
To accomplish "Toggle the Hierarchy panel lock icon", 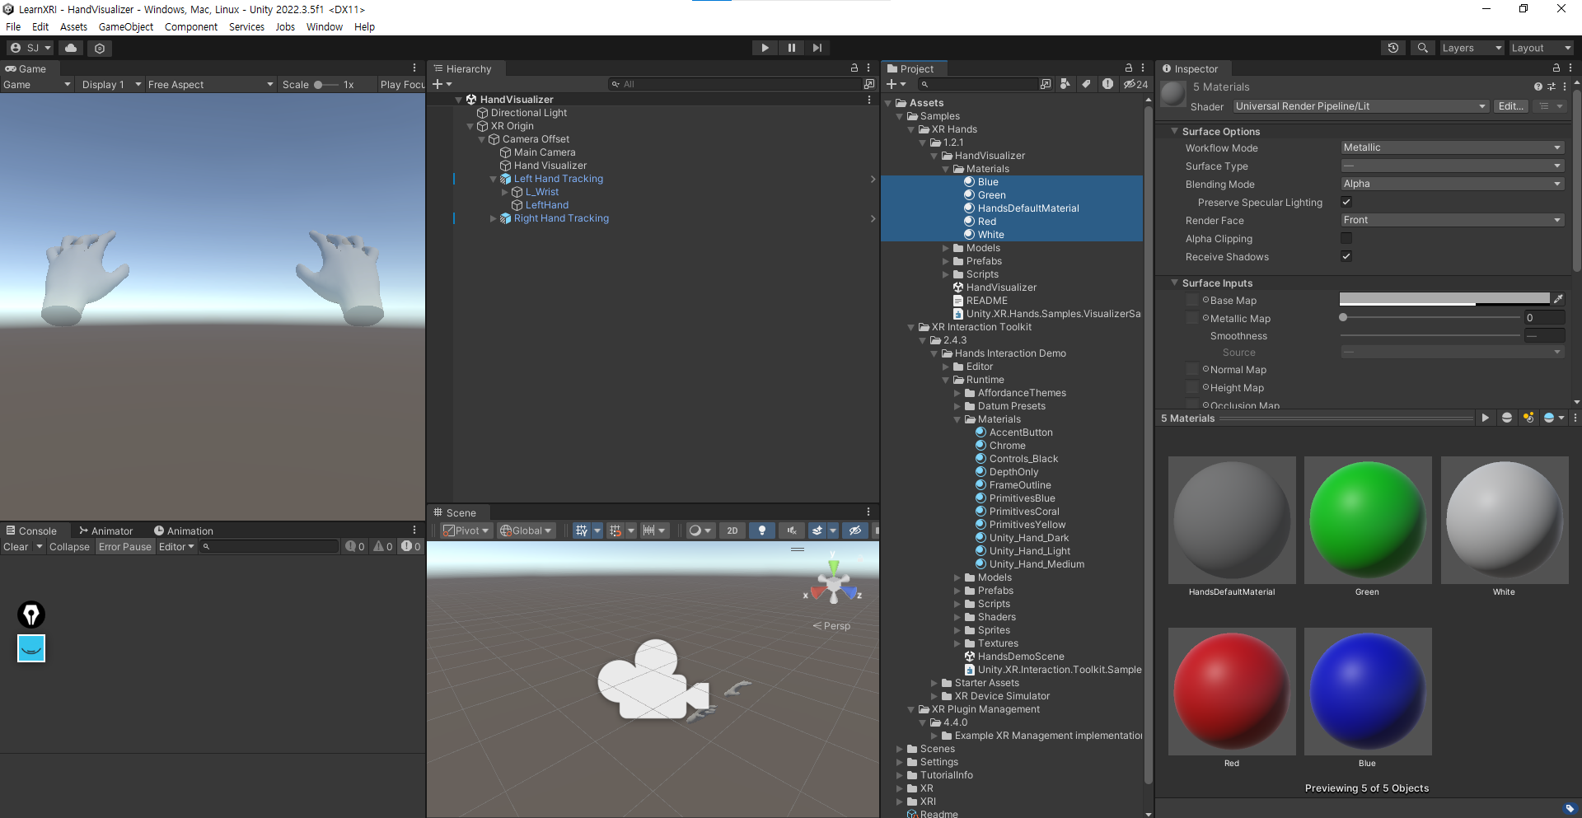I will pos(854,68).
